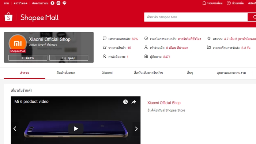Screen dimensions: 256x144
Task: Click the chat response rate icon
Action: point(105,38)
